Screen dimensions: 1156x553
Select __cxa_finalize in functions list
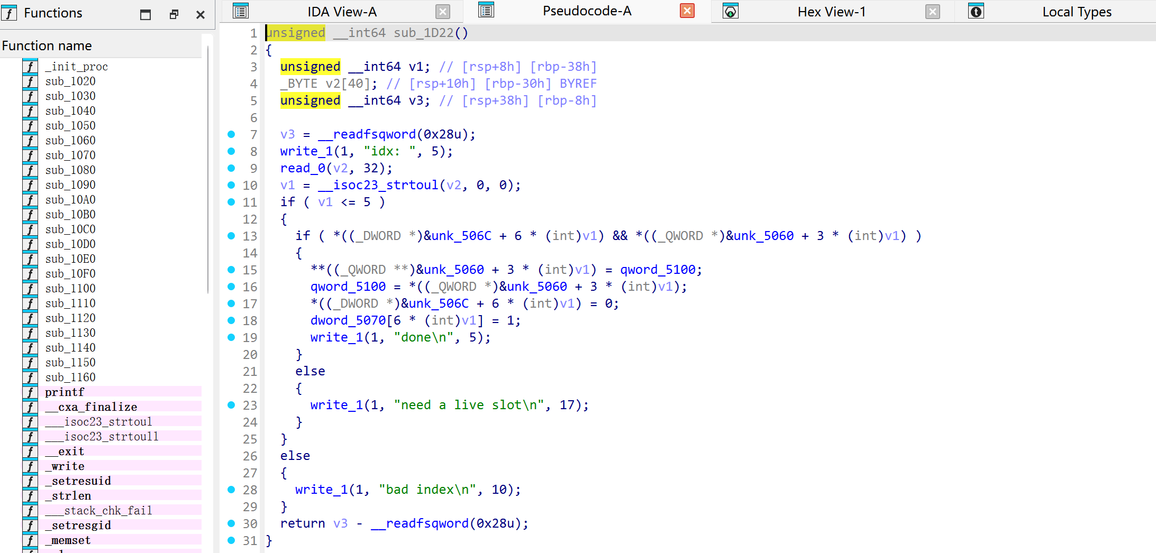(91, 407)
